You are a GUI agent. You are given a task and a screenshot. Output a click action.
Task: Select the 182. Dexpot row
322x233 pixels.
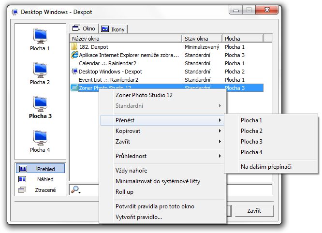[167, 47]
